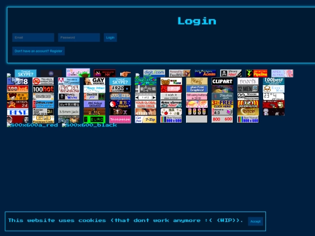The height and width of the screenshot is (236, 315).
Task: Open the Skull's Wrote badge
Action: pyautogui.click(x=69, y=97)
